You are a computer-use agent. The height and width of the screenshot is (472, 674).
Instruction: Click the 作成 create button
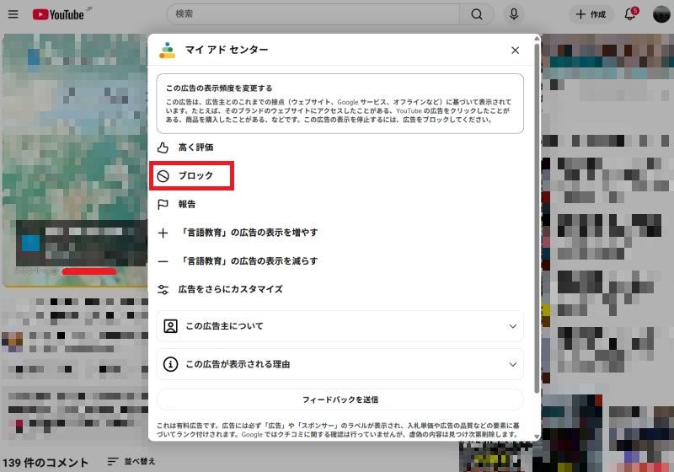593,14
